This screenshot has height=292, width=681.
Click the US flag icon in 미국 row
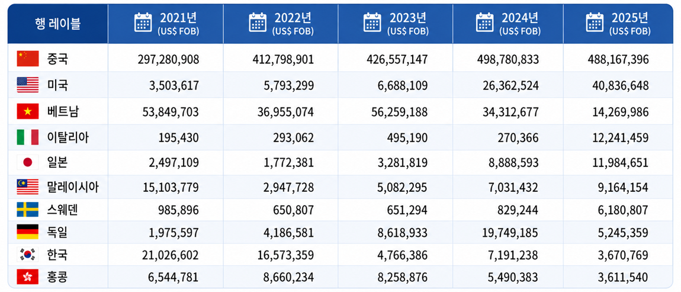[28, 85]
